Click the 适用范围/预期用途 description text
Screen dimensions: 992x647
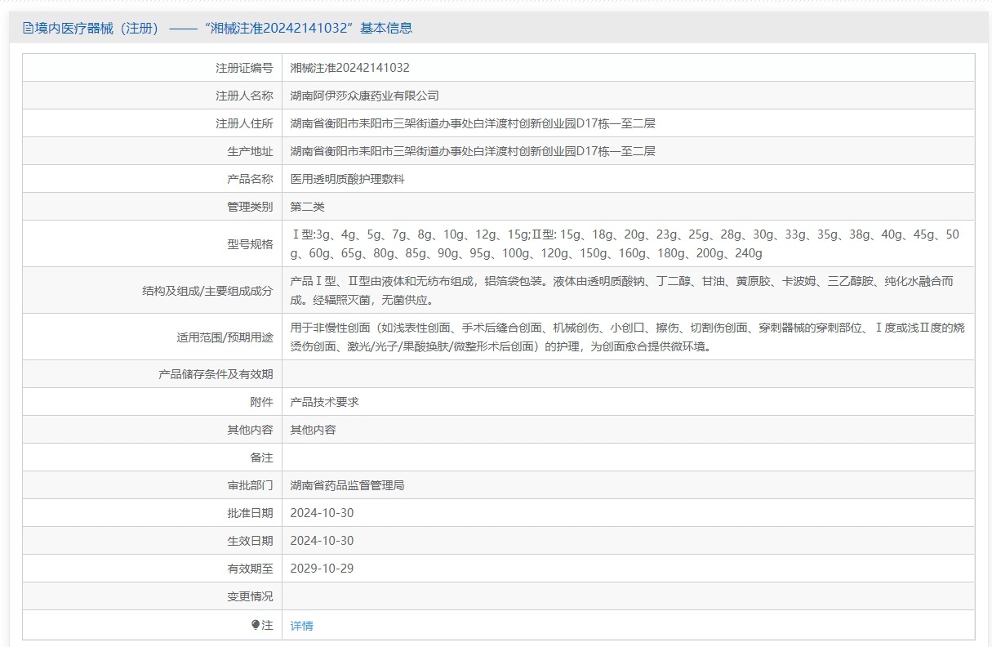[x=628, y=337]
